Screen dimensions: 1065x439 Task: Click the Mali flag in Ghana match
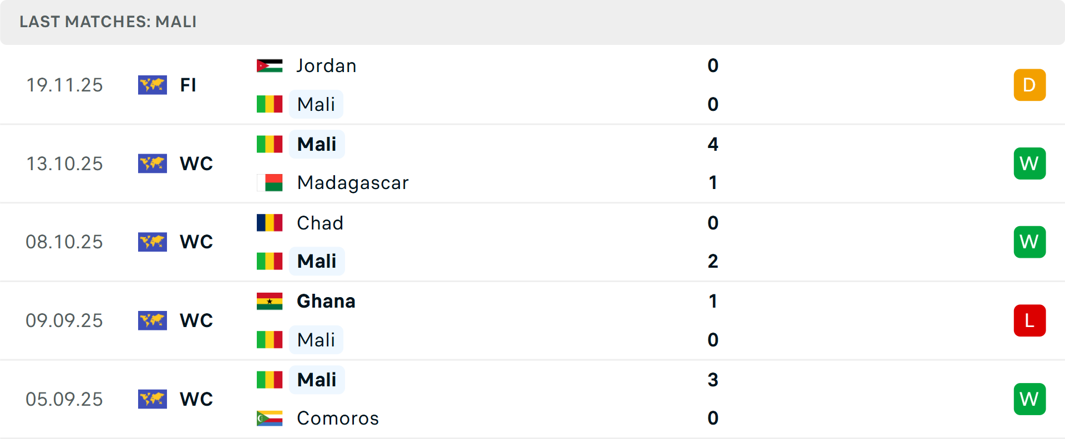coord(270,340)
